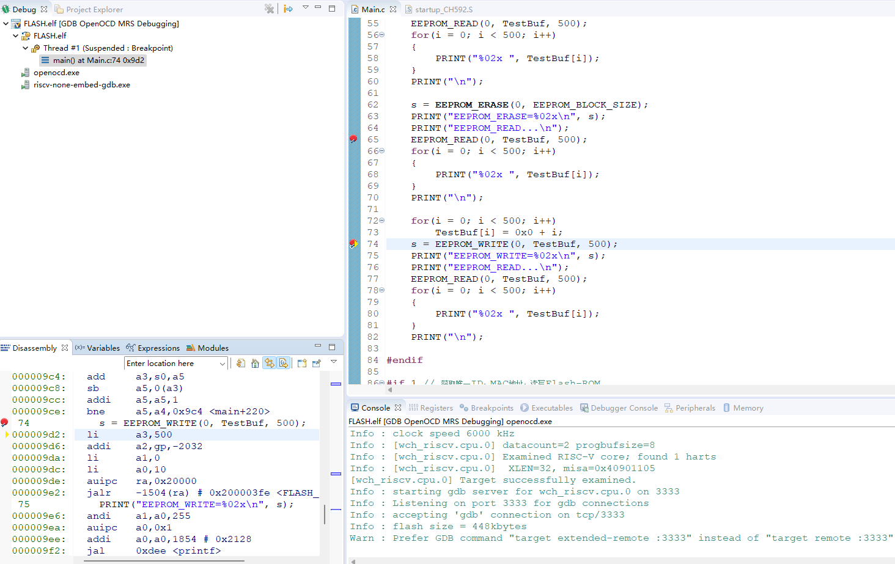Collapse the for loop at line 72

click(x=382, y=221)
